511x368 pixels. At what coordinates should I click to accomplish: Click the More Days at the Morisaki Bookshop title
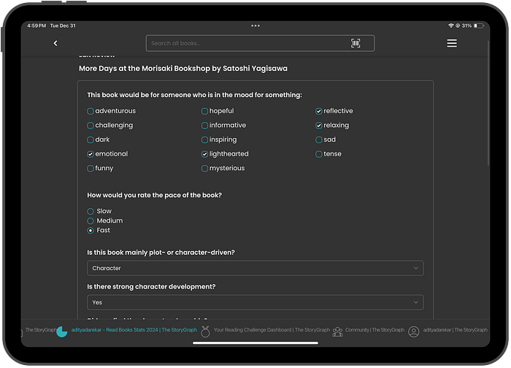pyautogui.click(x=183, y=69)
